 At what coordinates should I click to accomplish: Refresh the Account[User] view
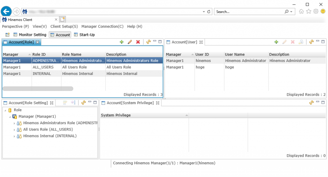coord(311,42)
